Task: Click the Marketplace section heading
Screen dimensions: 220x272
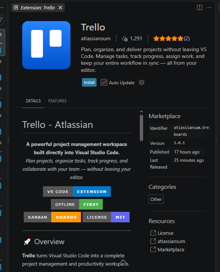Action: (165, 116)
